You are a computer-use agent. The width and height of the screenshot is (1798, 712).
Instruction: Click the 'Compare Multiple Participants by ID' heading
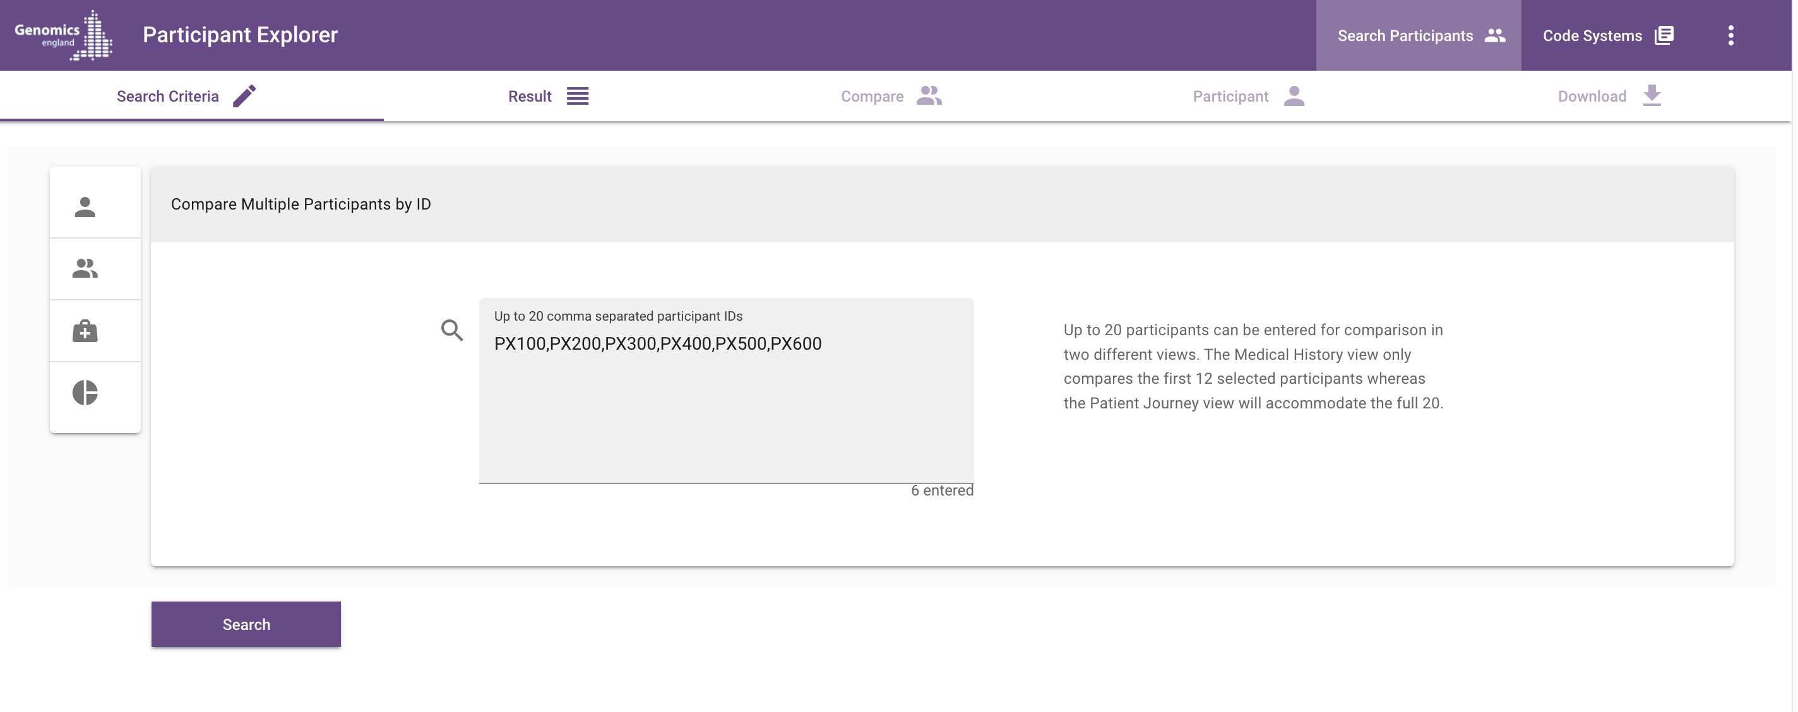pos(301,204)
